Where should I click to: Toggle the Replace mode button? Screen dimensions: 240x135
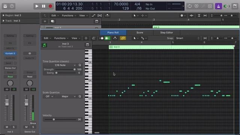[196, 6]
